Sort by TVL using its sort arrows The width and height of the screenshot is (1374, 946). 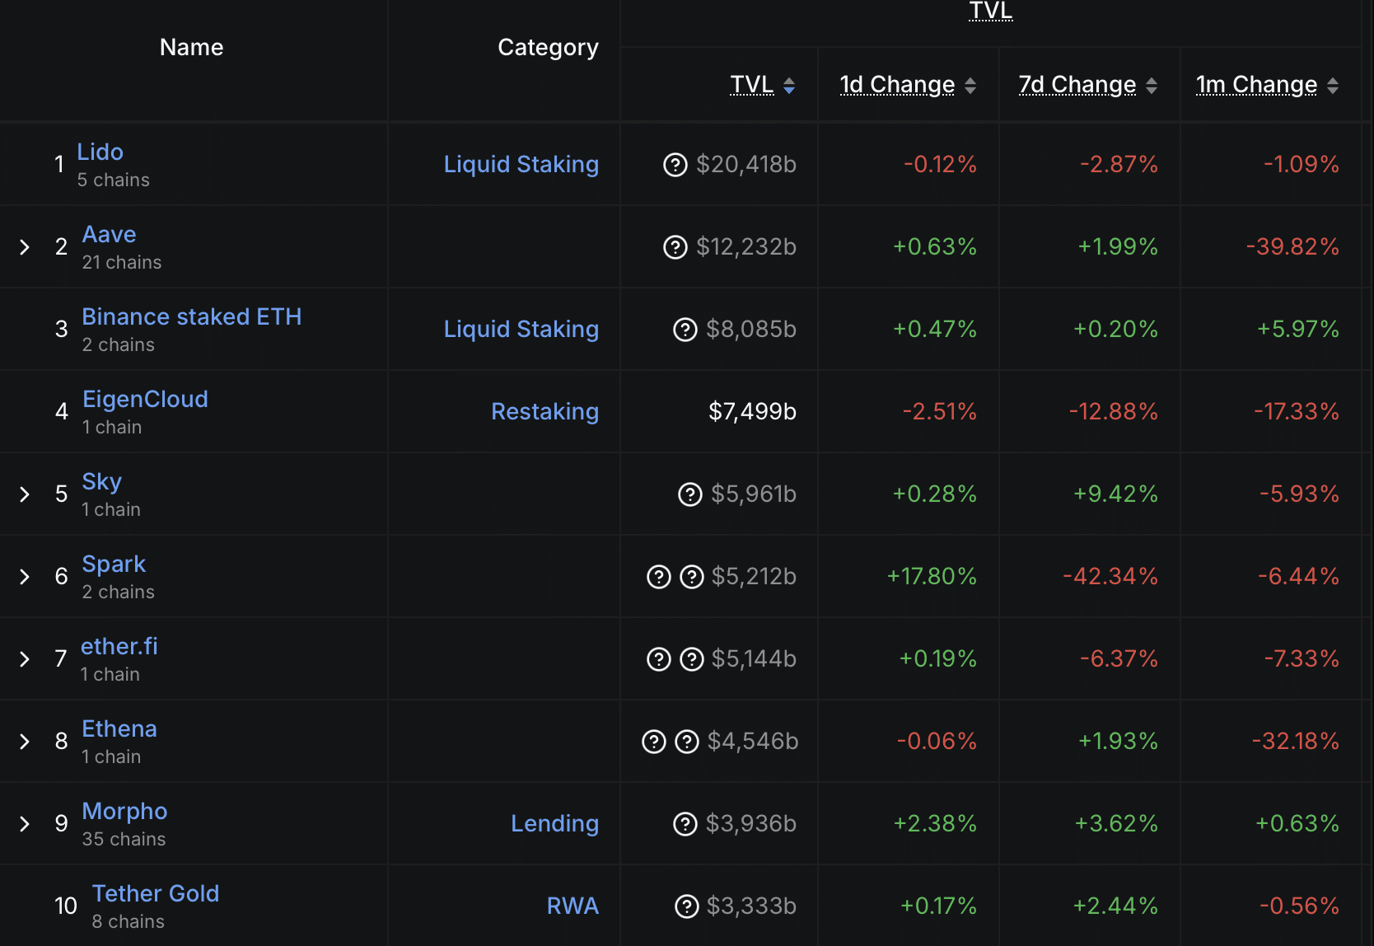(789, 86)
